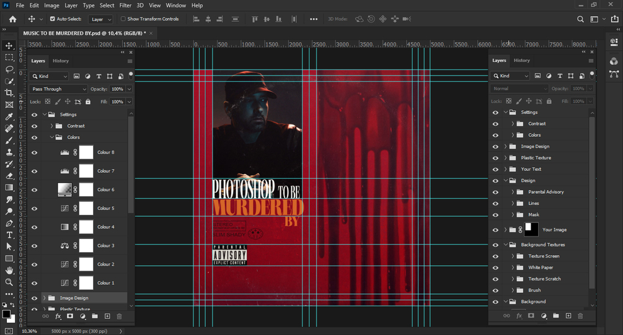
Task: Open the Kind filter dropdown in left panel
Action: click(49, 76)
